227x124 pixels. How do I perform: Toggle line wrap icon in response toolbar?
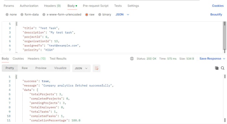click(96, 68)
